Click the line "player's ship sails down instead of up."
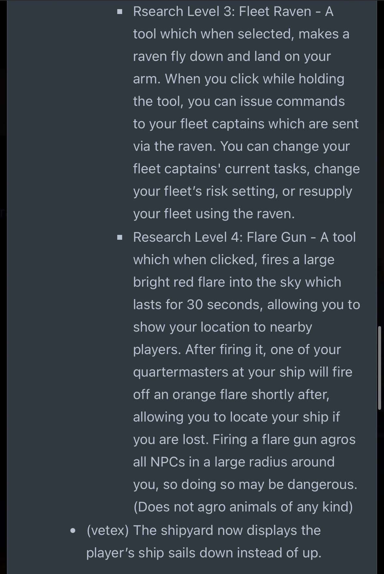Viewport: 384px width, 574px height. coord(204,553)
